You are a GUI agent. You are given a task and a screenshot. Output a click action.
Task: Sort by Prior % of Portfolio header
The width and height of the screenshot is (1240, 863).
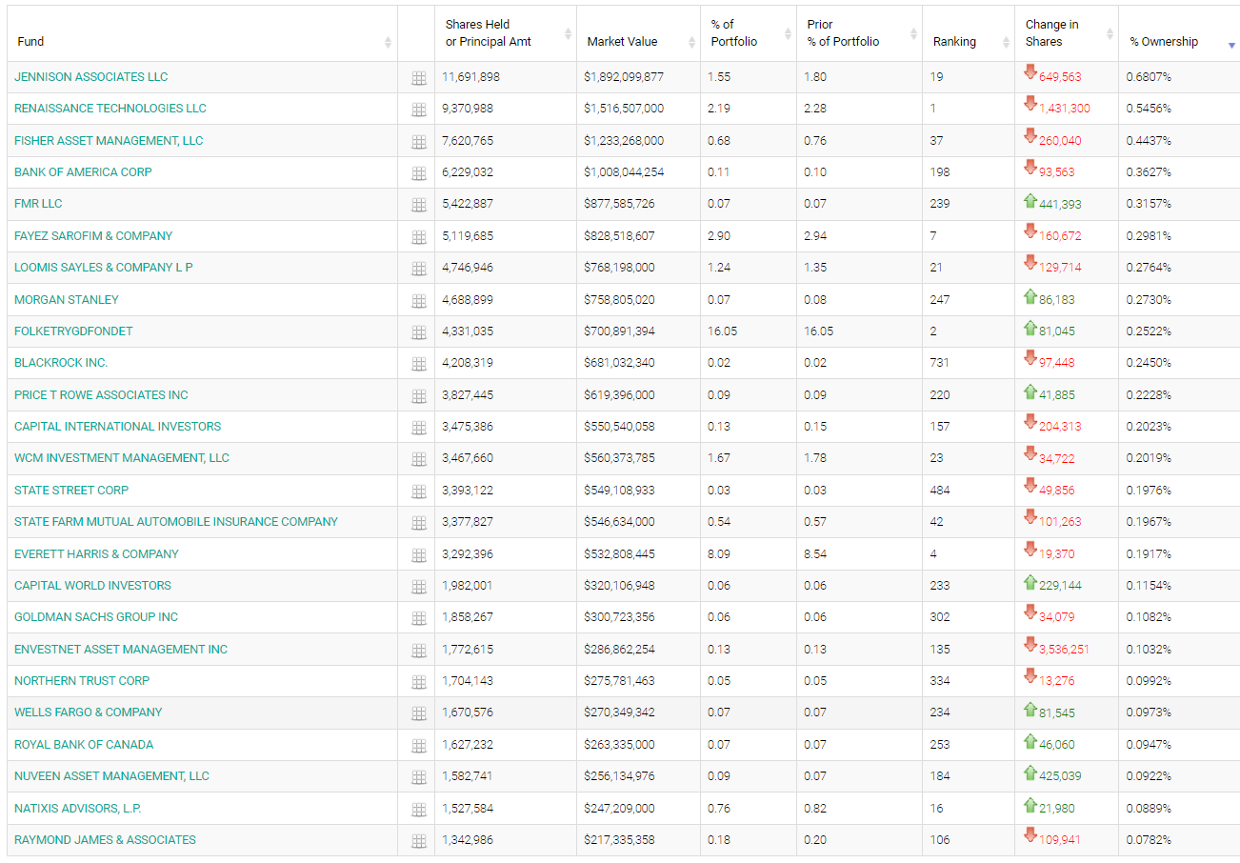coord(859,33)
